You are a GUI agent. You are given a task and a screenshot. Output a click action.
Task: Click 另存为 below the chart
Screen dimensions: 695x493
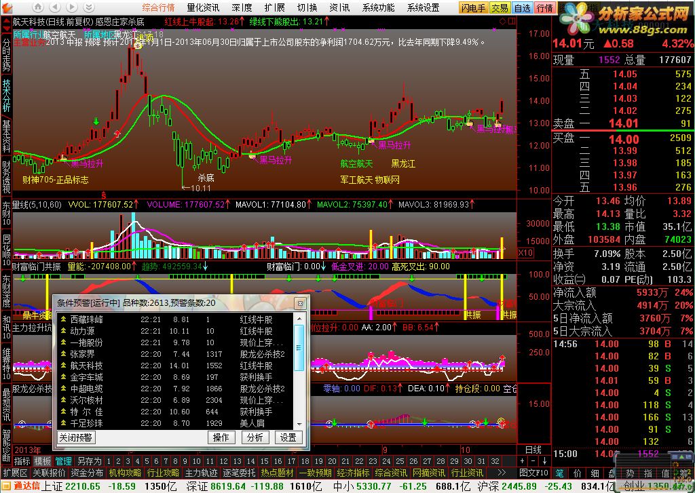[89, 461]
